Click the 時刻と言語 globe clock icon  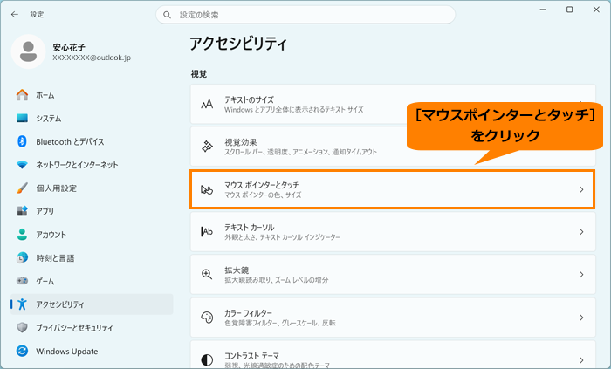point(22,257)
